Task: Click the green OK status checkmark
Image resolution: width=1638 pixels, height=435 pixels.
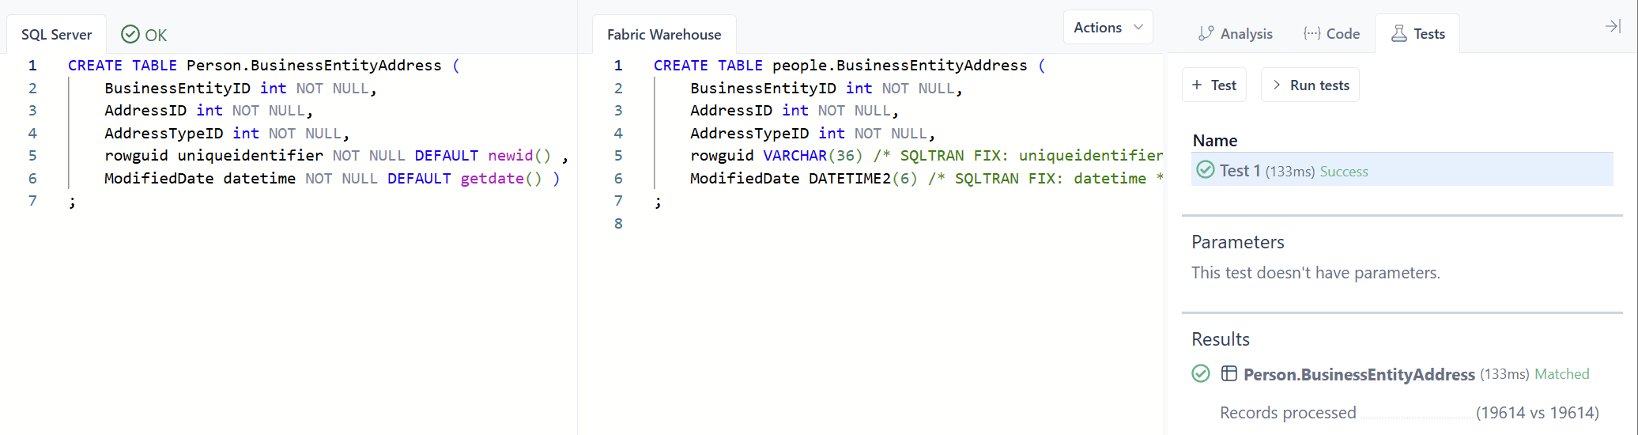Action: [130, 35]
